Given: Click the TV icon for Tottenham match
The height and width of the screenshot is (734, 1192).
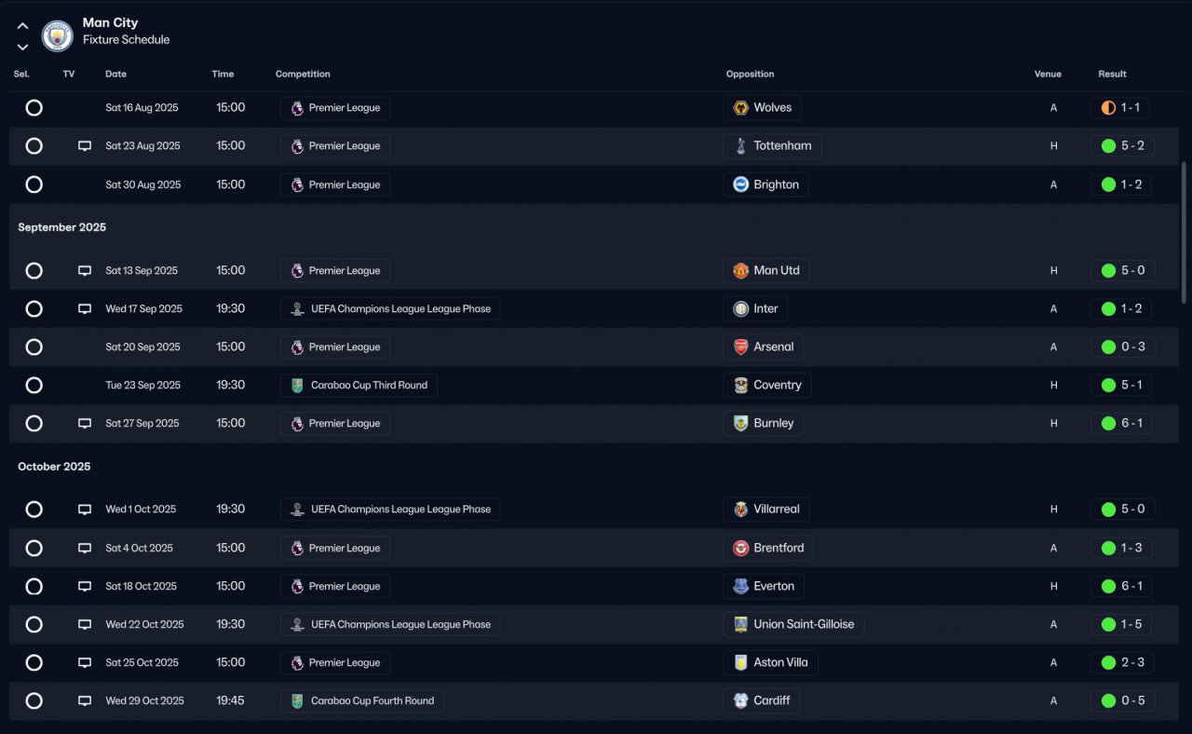Looking at the screenshot, I should 85,146.
